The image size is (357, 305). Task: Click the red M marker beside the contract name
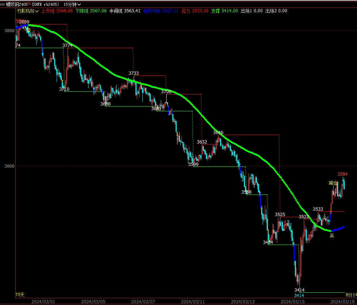pyautogui.click(x=29, y=4)
